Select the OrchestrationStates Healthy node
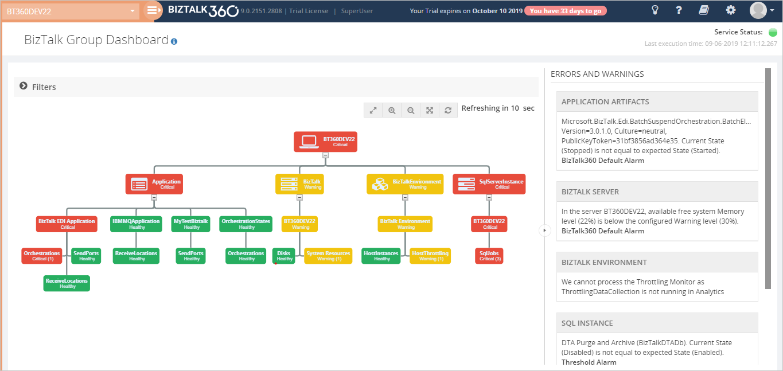 (x=246, y=224)
